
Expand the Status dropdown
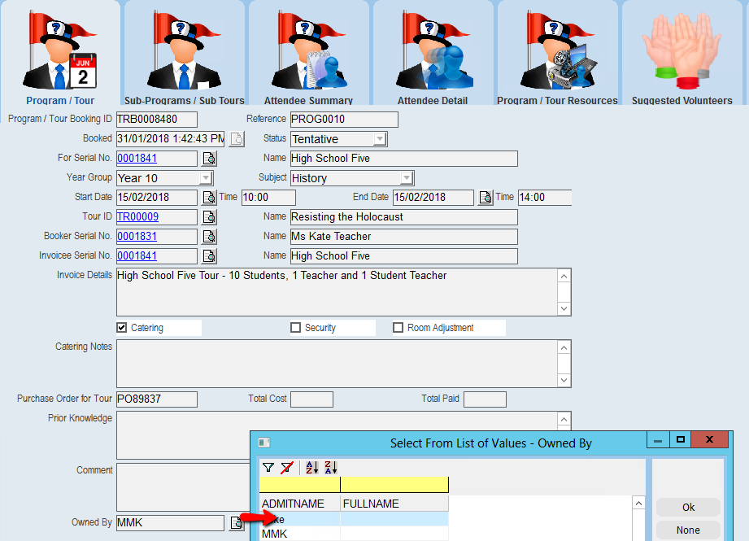point(380,139)
